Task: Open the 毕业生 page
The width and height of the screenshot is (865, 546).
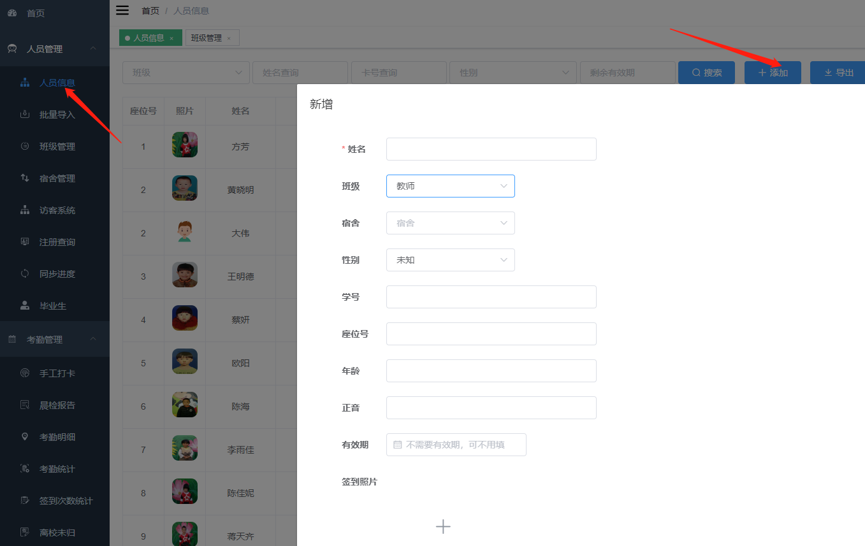Action: point(55,305)
